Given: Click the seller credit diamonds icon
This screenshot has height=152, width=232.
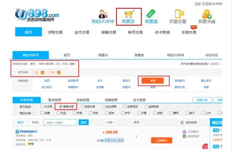Looking at the screenshot, I should (31, 144).
